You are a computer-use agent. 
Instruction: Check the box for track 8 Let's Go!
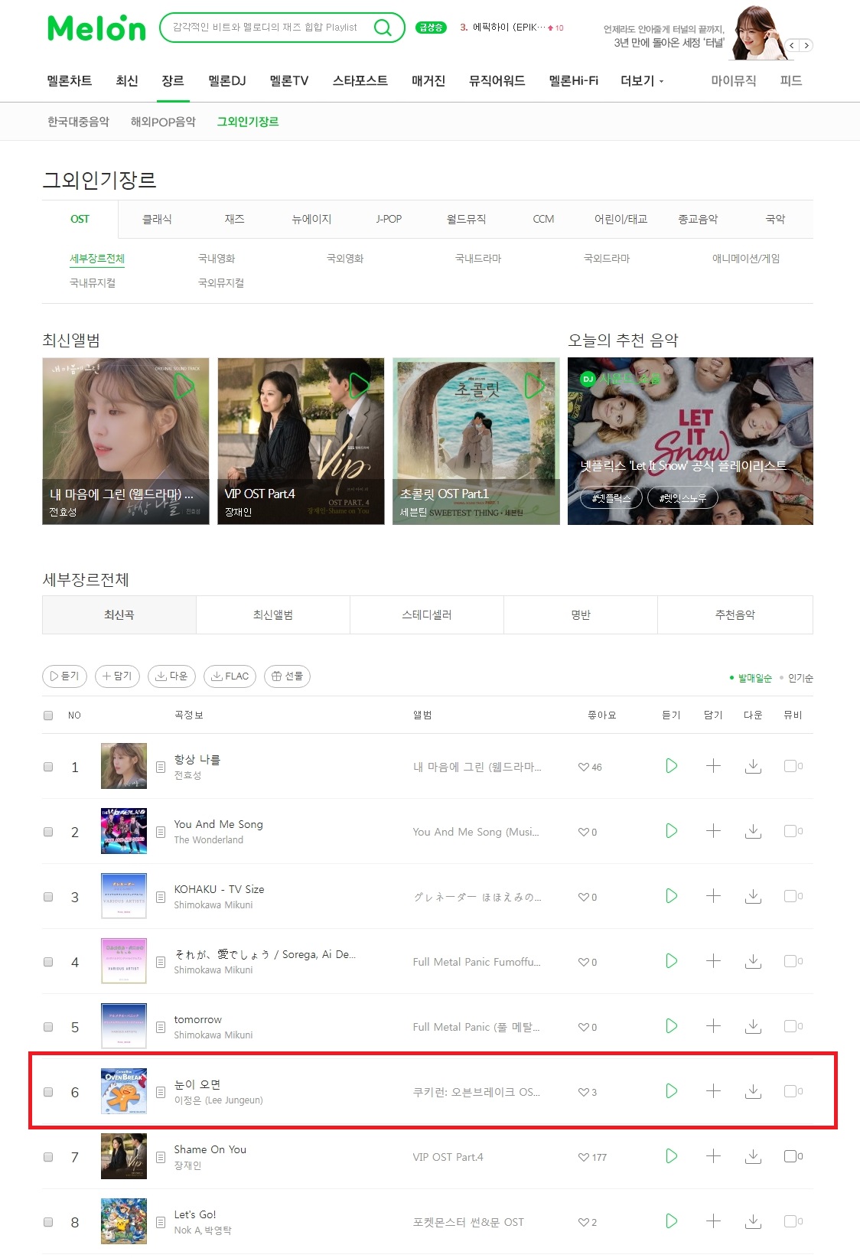[48, 1222]
